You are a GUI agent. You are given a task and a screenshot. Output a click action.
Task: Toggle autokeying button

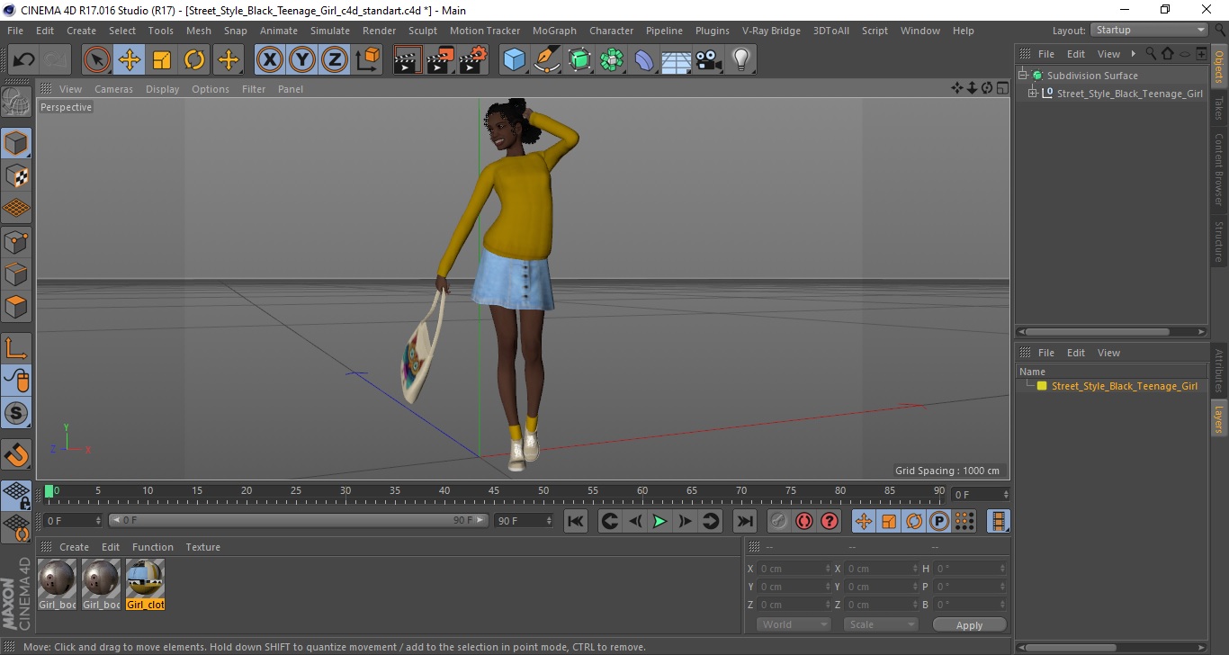pyautogui.click(x=804, y=521)
